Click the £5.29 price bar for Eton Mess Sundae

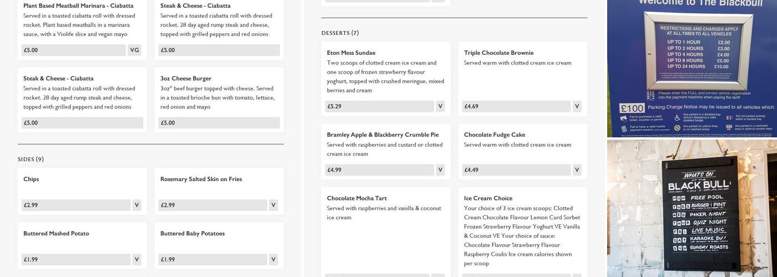379,106
